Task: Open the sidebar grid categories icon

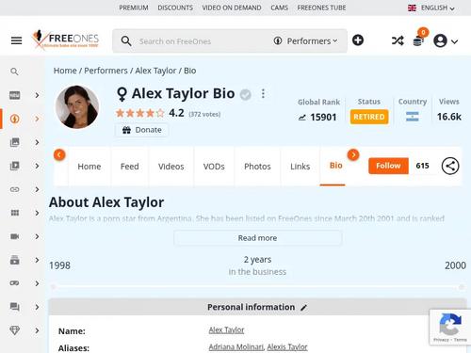Action: [x=15, y=213]
